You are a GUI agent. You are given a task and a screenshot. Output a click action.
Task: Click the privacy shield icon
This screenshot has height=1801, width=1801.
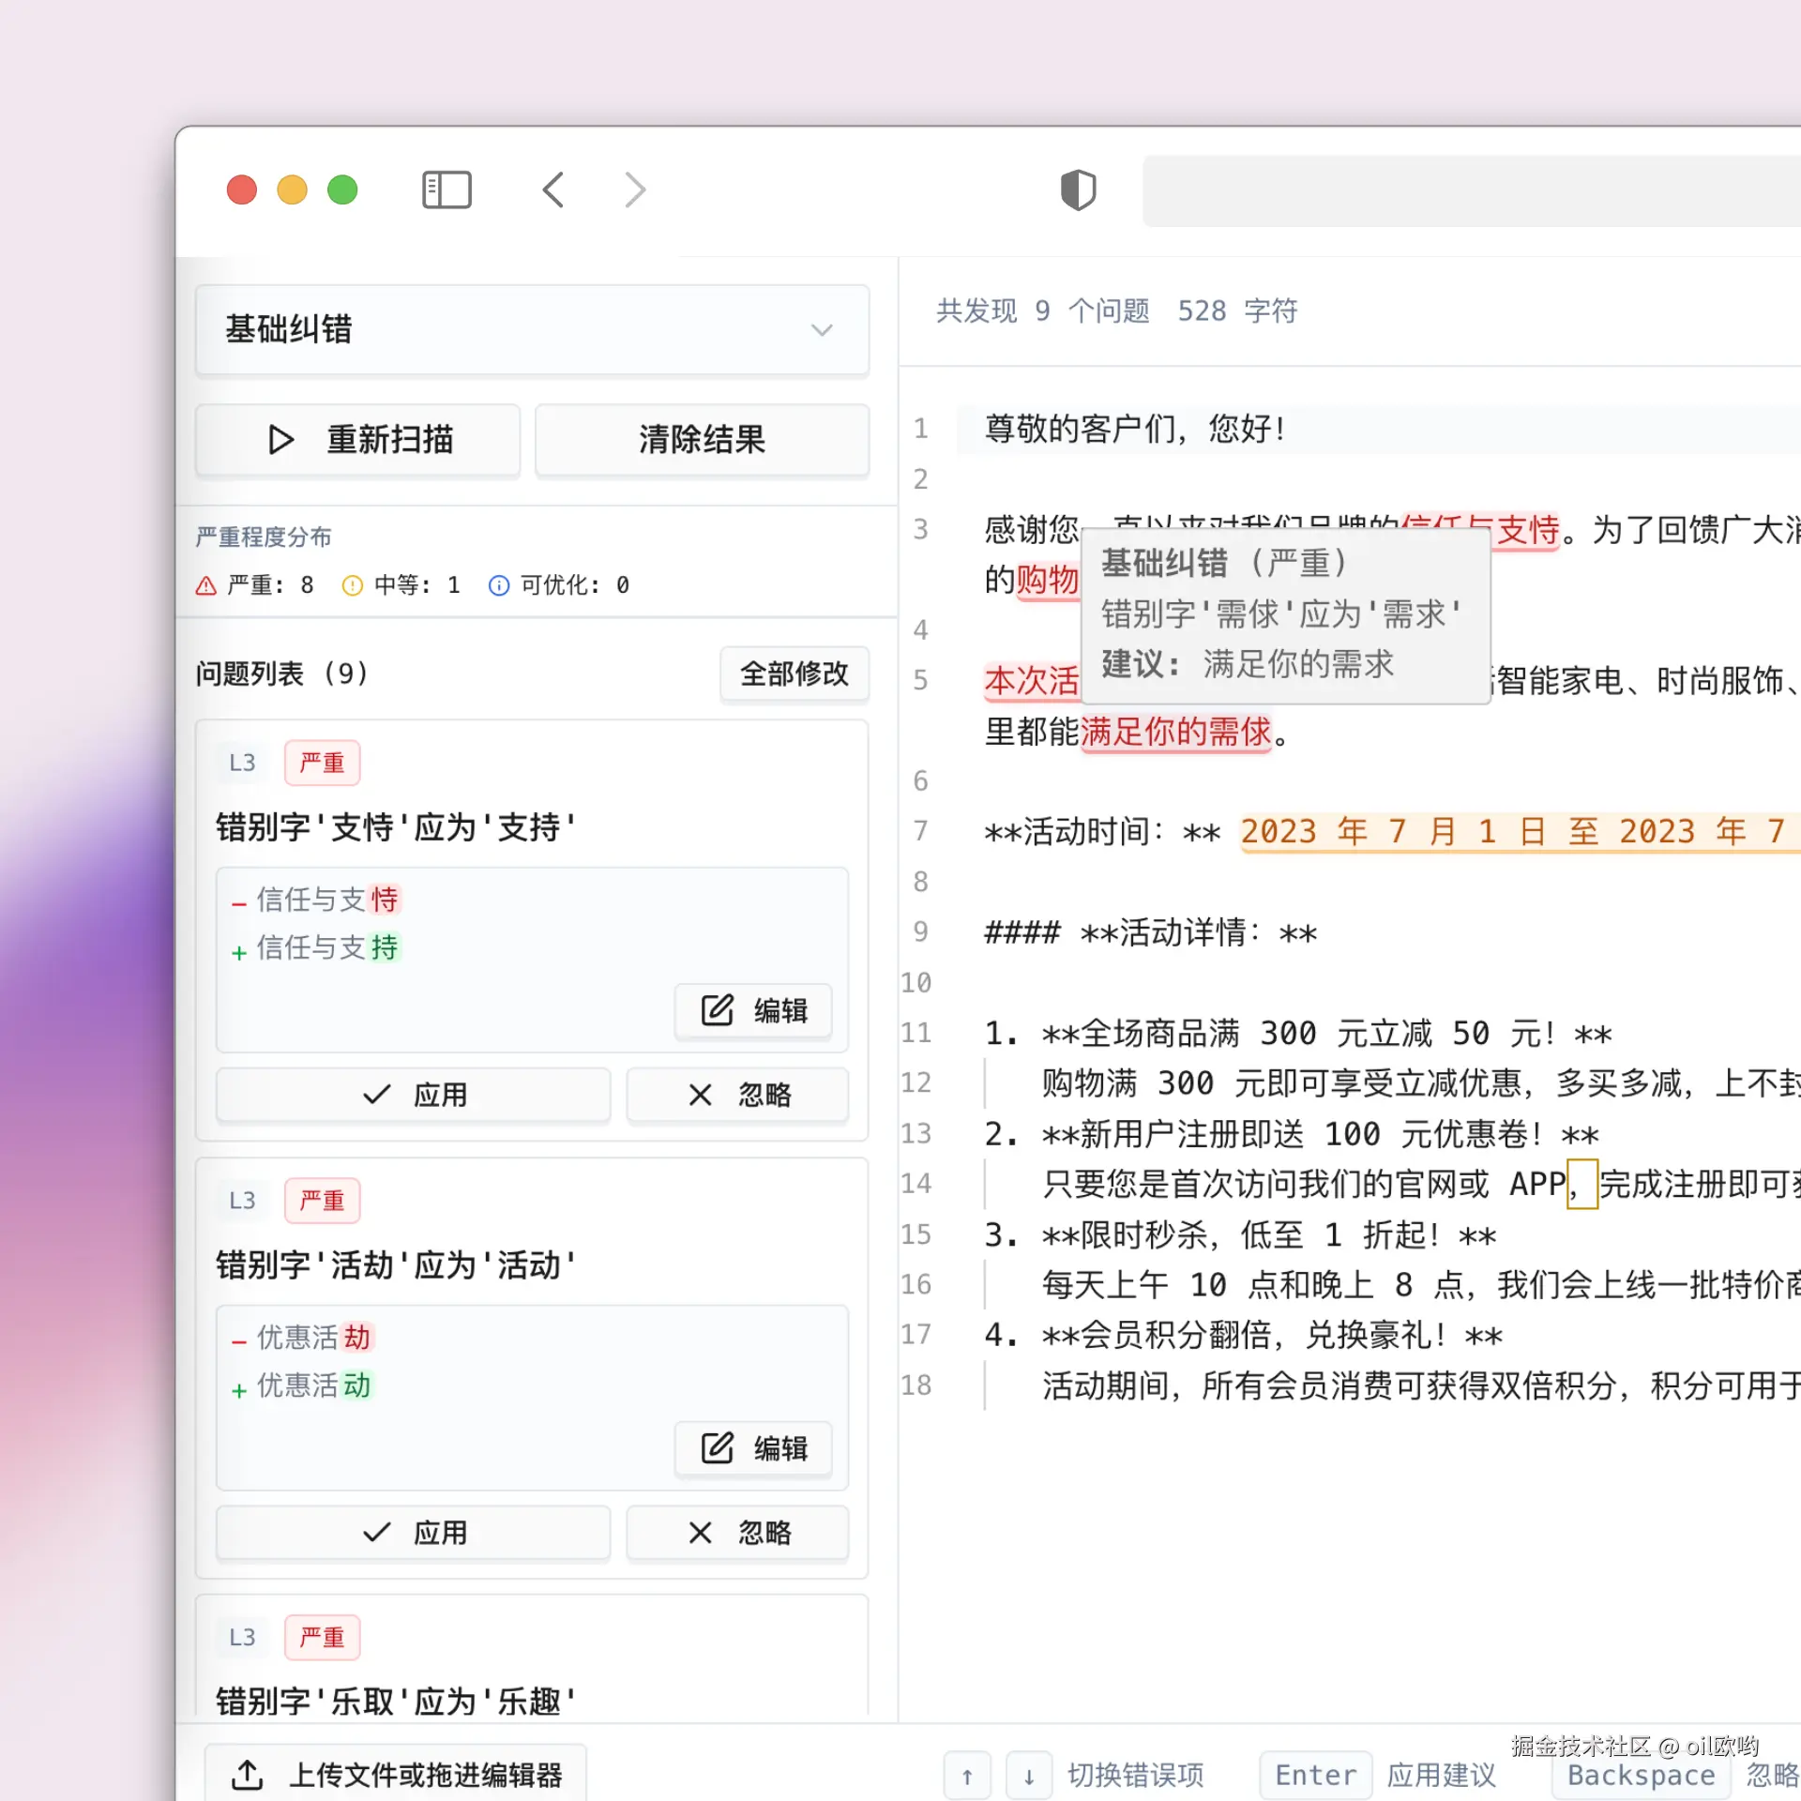pyautogui.click(x=1078, y=190)
